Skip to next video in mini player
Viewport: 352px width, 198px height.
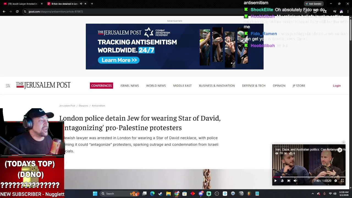[x=289, y=181]
